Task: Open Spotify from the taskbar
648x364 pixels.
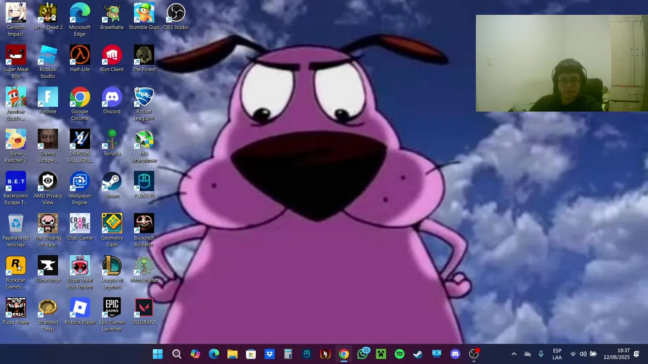Action: (399, 354)
